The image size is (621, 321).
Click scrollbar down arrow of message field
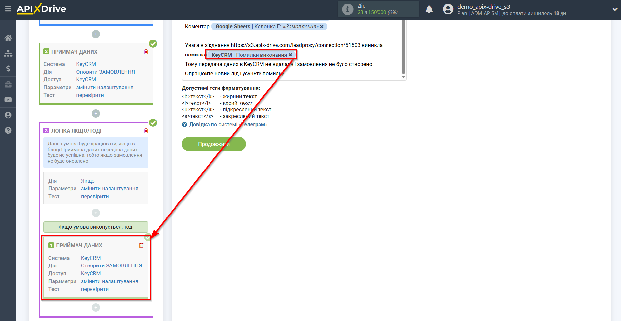(403, 77)
